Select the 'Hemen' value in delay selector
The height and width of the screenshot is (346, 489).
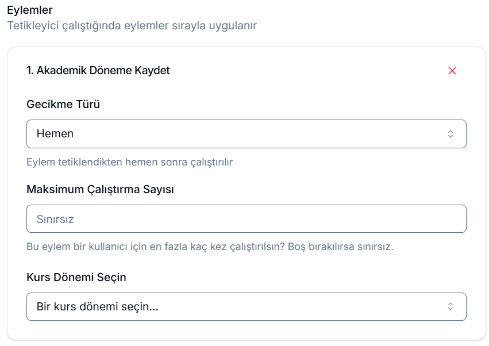coord(55,134)
